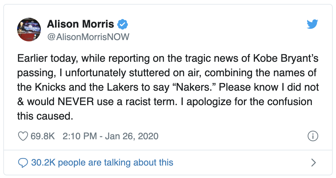
Task: Click the 2:10 PM timestamp
Action: (x=79, y=136)
